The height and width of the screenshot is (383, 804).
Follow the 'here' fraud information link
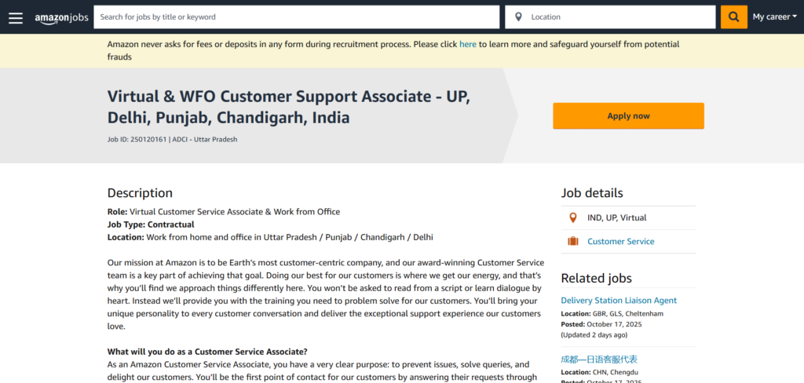468,44
